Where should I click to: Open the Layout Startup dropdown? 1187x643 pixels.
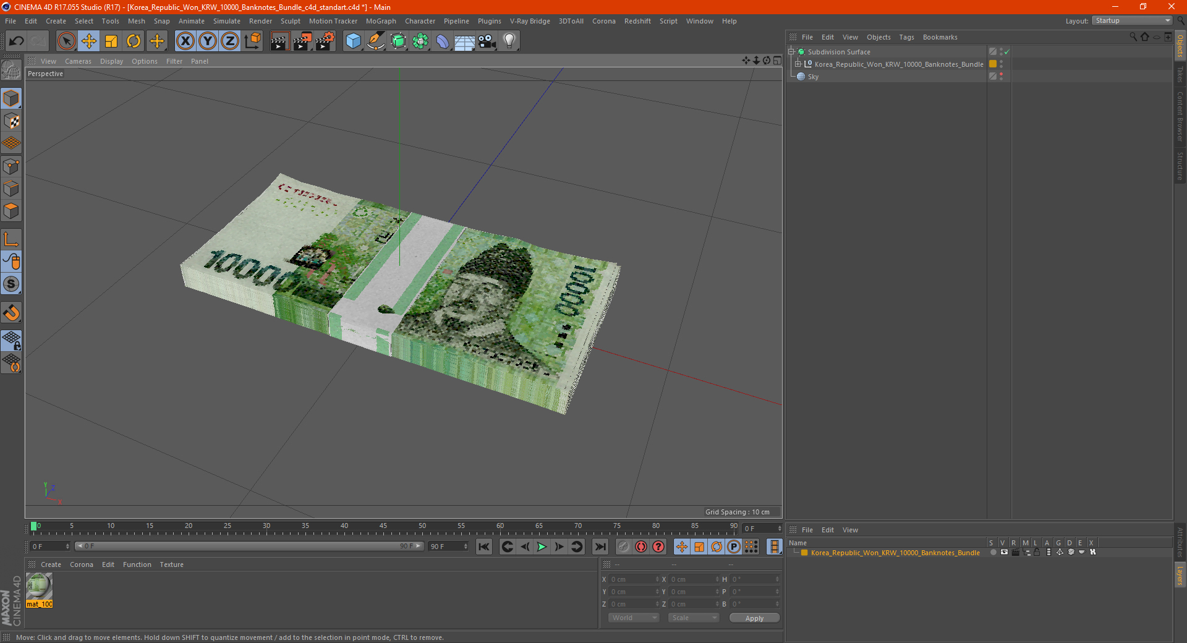(x=1133, y=20)
